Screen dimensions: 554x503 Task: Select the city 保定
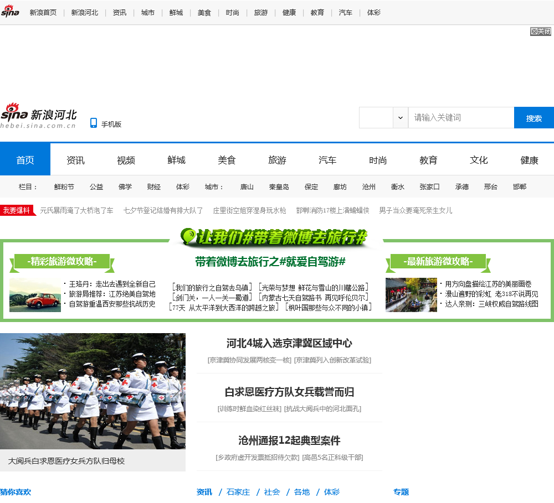click(x=311, y=186)
